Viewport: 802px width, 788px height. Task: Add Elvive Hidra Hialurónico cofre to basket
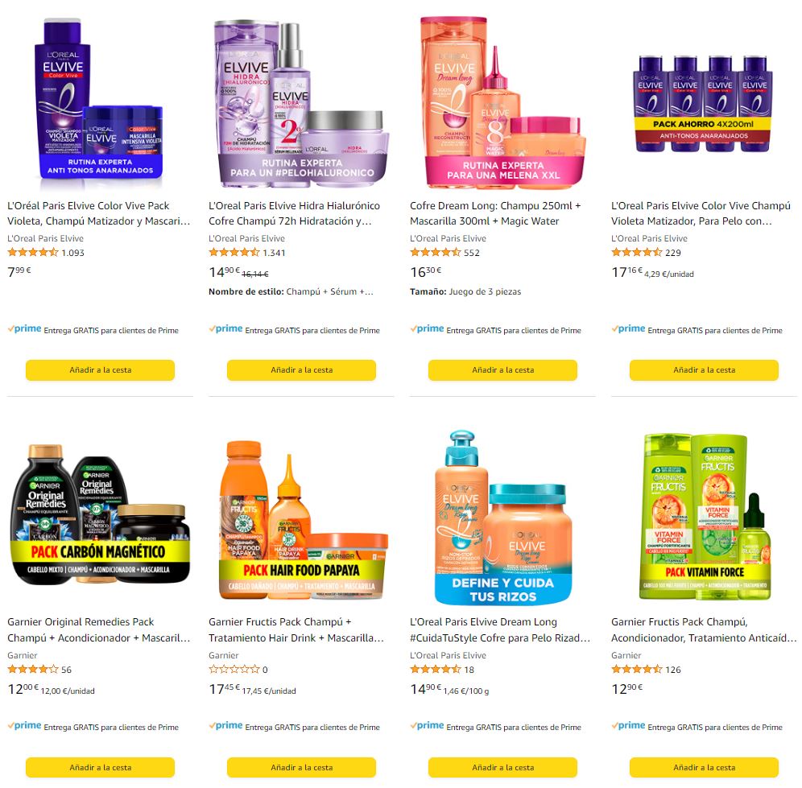coord(301,369)
